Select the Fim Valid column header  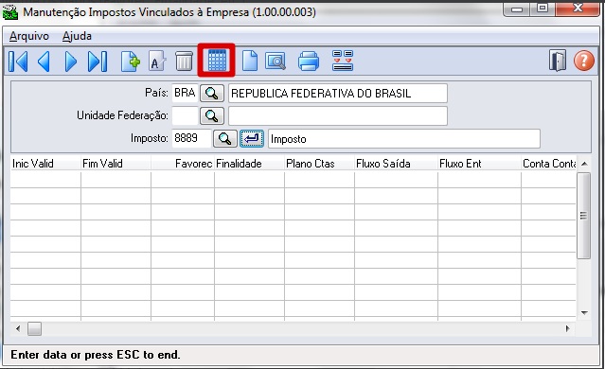(x=116, y=164)
